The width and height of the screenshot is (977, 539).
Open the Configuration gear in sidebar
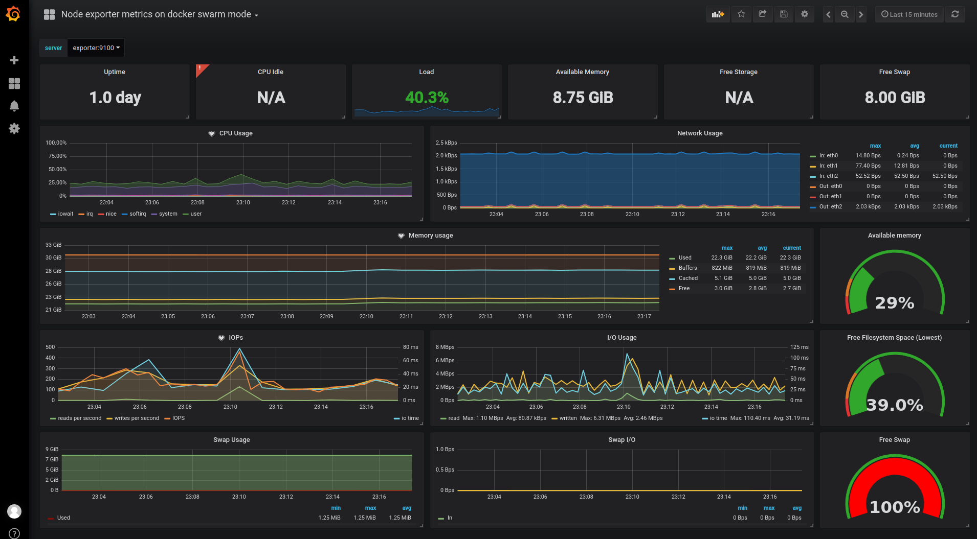pyautogui.click(x=14, y=128)
